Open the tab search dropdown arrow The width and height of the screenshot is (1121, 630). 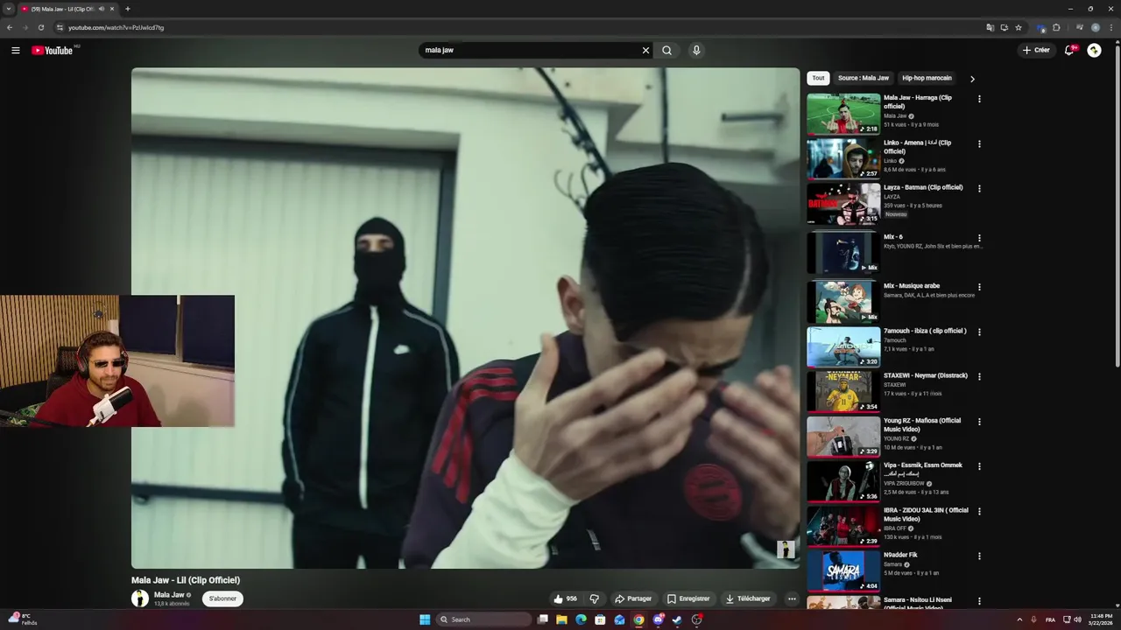(9, 9)
